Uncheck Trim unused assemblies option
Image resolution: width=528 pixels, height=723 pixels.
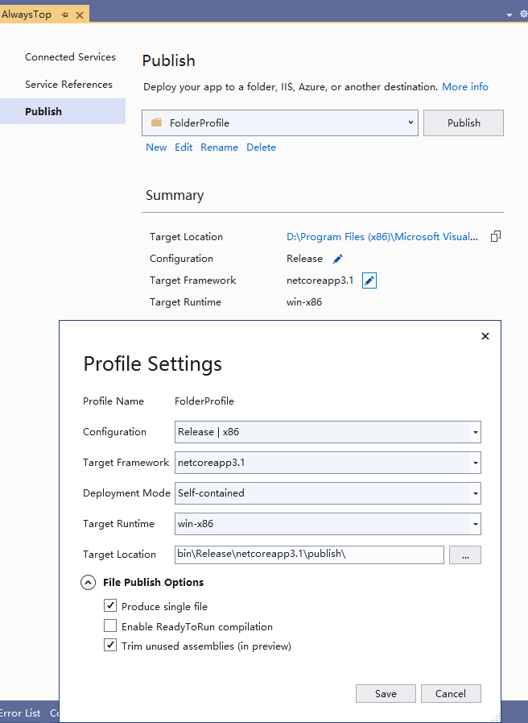click(110, 645)
